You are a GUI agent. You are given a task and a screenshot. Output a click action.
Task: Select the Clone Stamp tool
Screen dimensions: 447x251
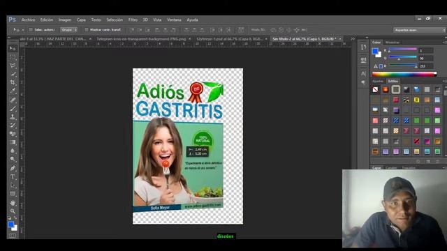point(13,116)
